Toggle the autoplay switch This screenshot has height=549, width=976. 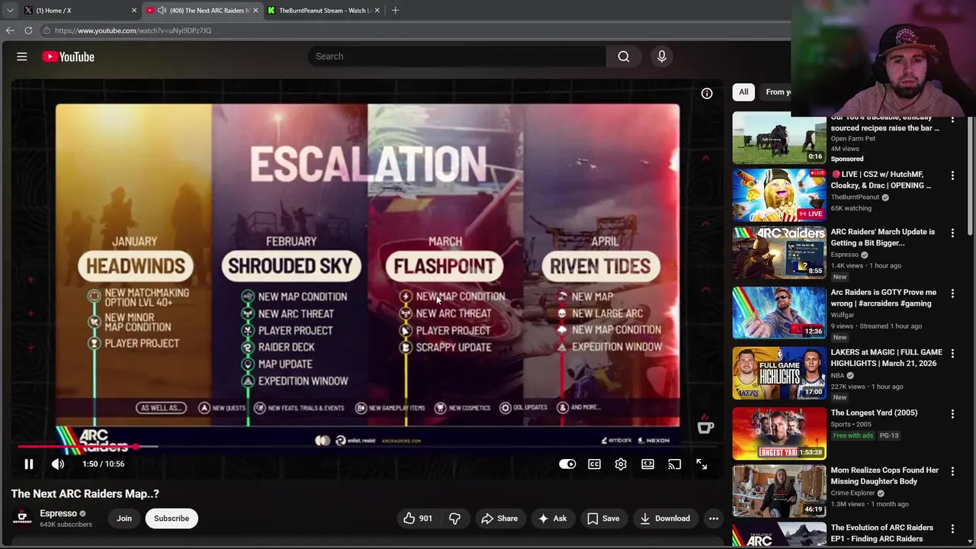567,464
